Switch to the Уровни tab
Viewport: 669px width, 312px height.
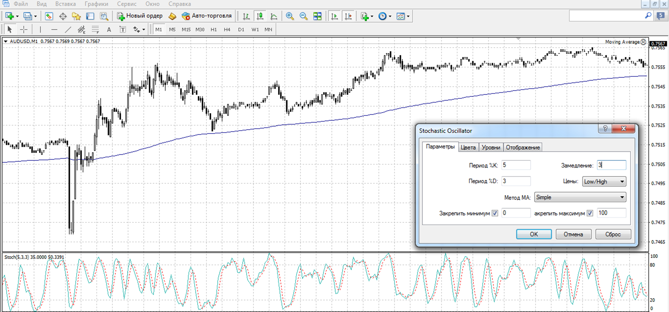click(x=491, y=147)
